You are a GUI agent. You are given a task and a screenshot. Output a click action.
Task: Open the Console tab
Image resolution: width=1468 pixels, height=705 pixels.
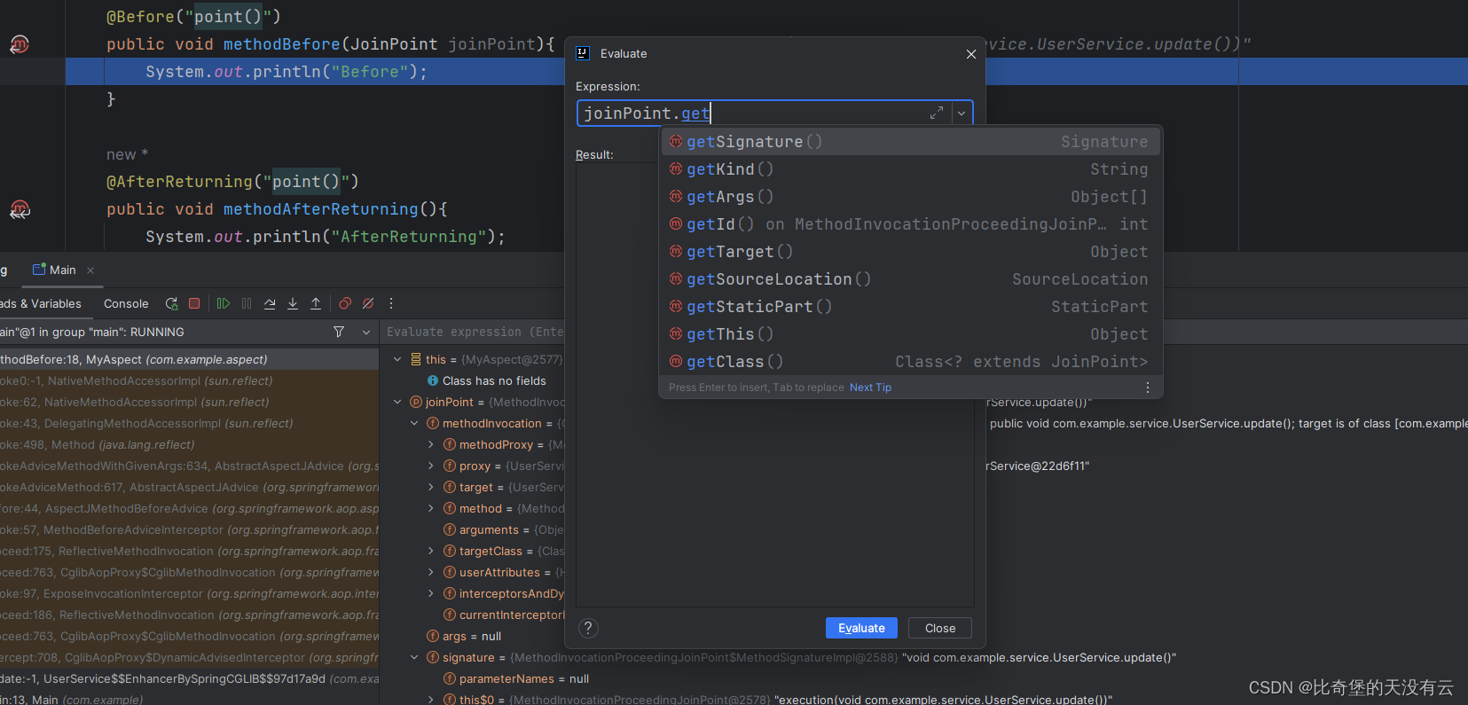[126, 303]
